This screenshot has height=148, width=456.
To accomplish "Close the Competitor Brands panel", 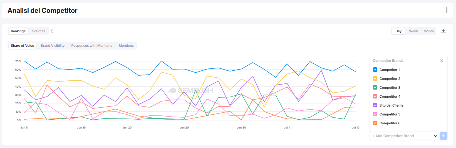I will tap(442, 61).
